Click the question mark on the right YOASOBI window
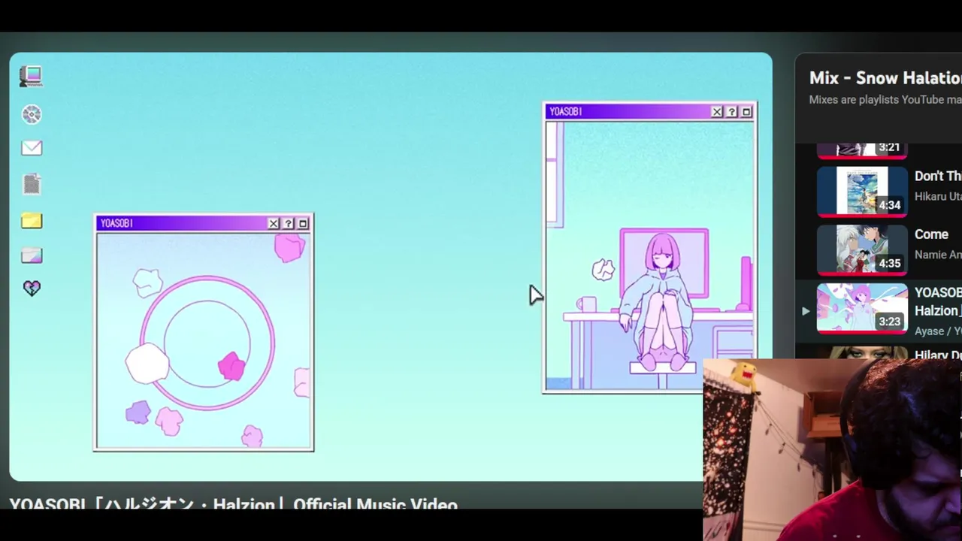962x541 pixels. pos(732,111)
